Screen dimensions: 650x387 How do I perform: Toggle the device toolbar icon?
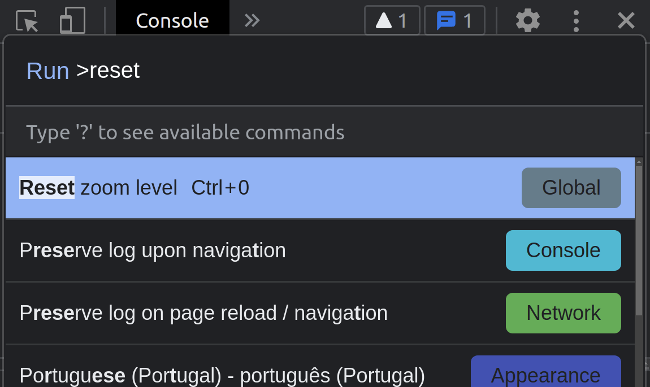pos(72,20)
